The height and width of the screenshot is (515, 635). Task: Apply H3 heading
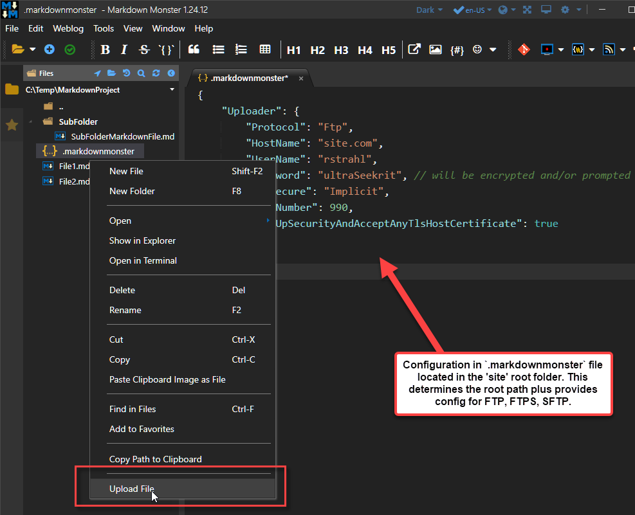[341, 50]
